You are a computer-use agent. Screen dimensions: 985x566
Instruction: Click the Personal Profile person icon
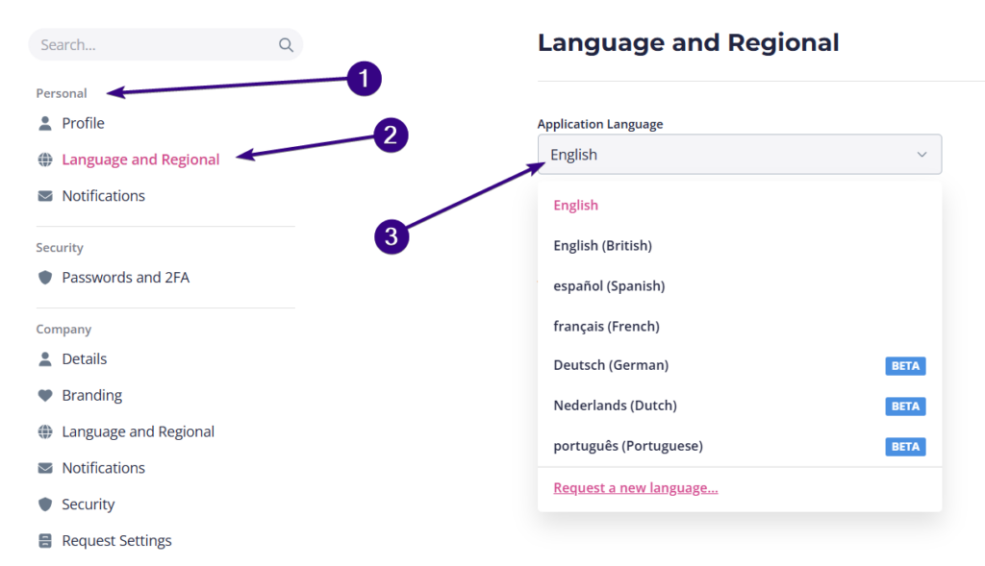pos(45,123)
